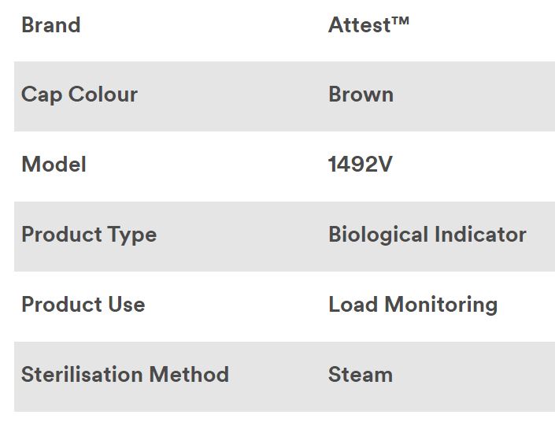Image resolution: width=555 pixels, height=422 pixels.
Task: Select the Attest brand value
Action: 359,25
